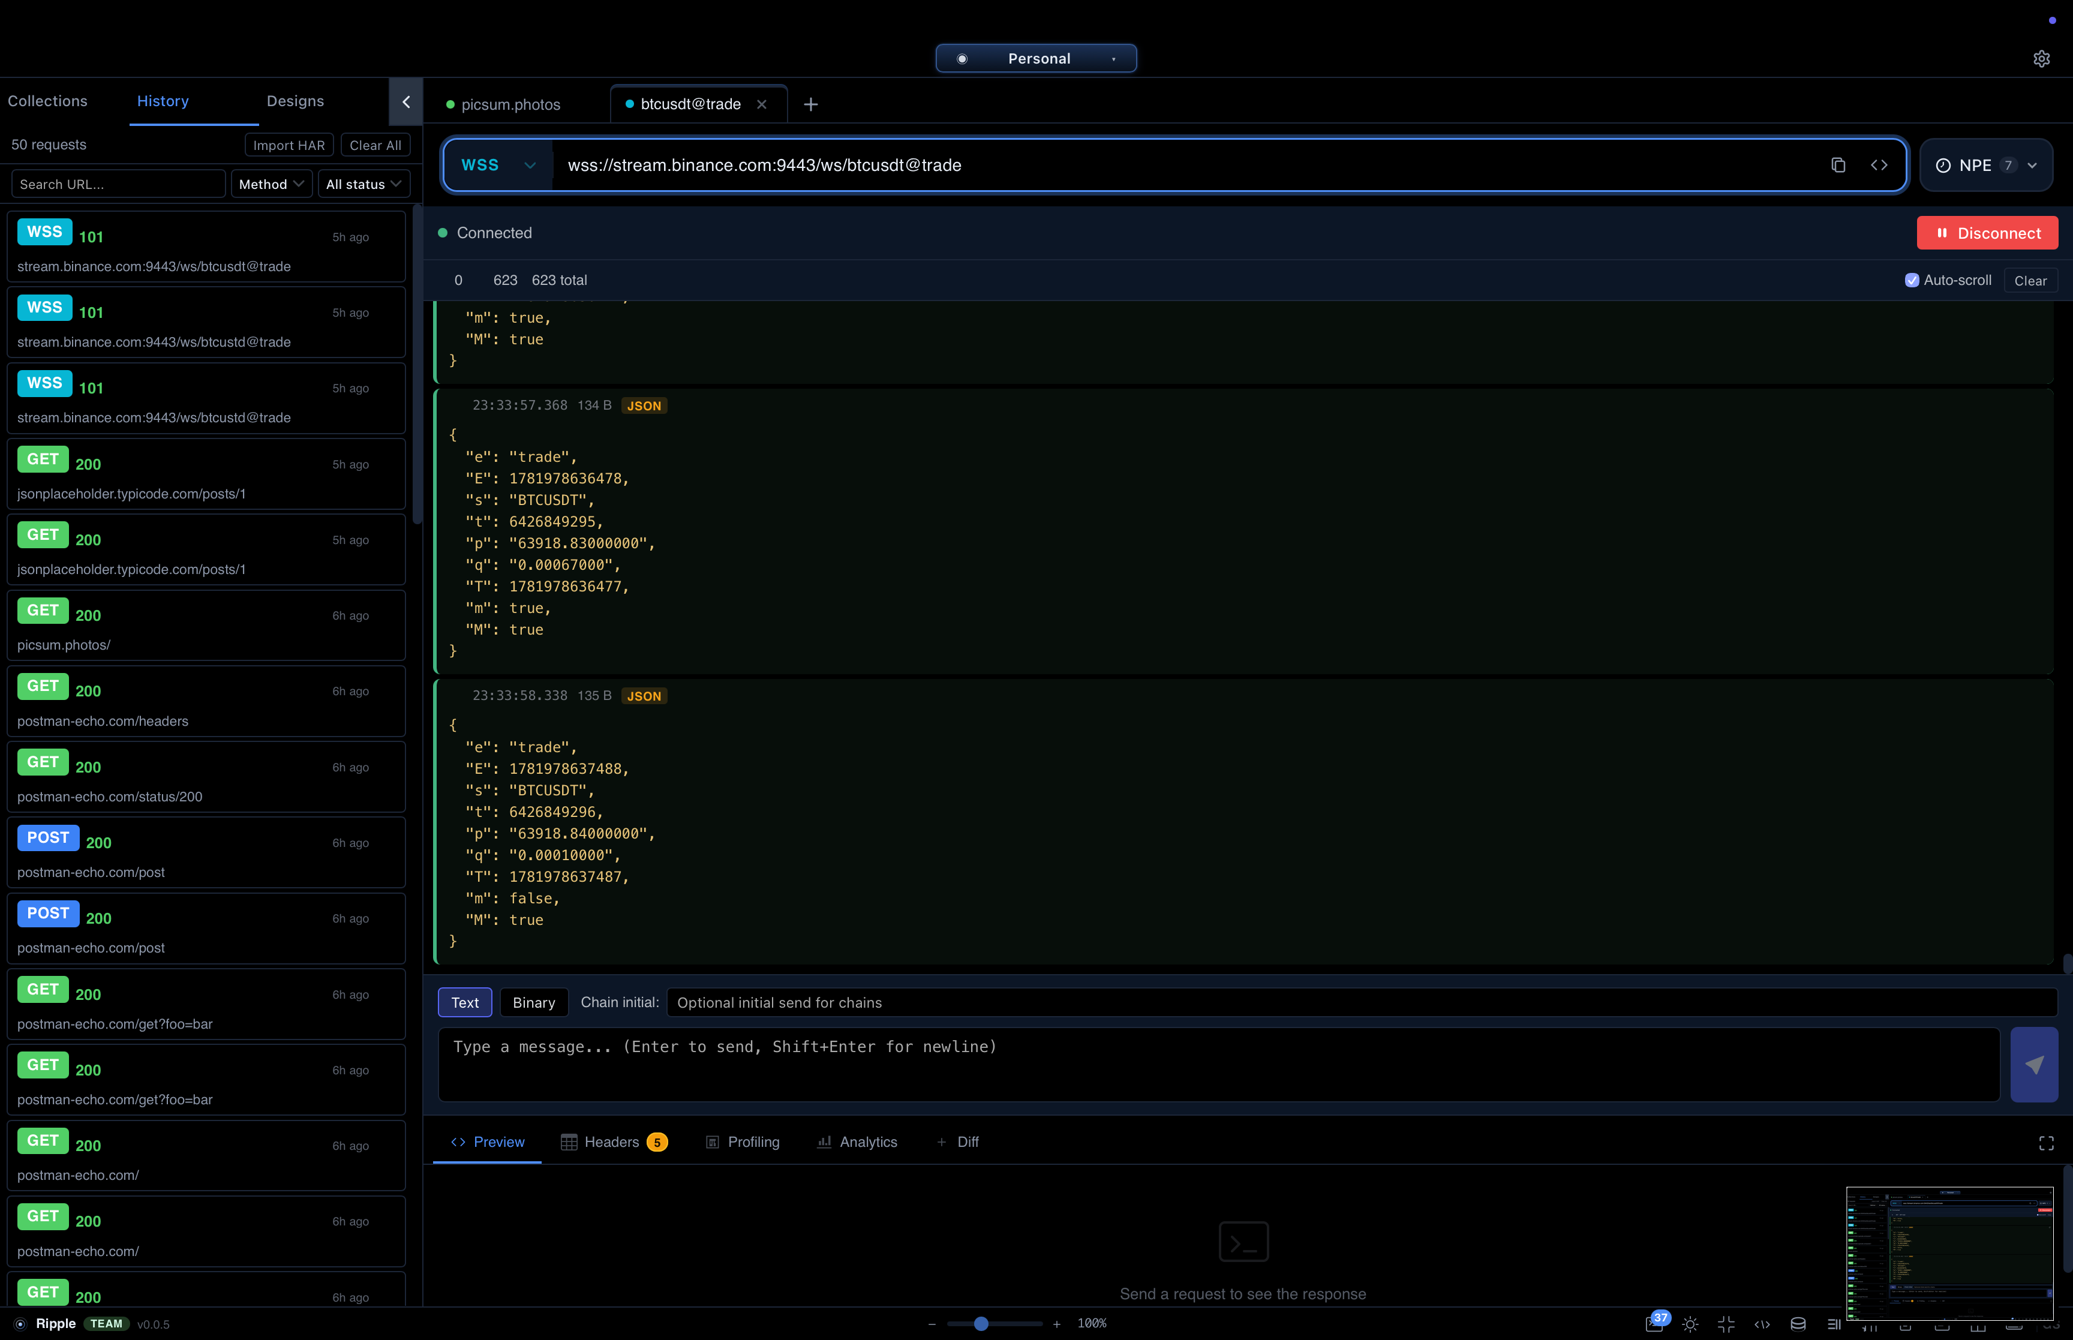Open the Method filter dropdown
Image resolution: width=2073 pixels, height=1340 pixels.
[271, 185]
